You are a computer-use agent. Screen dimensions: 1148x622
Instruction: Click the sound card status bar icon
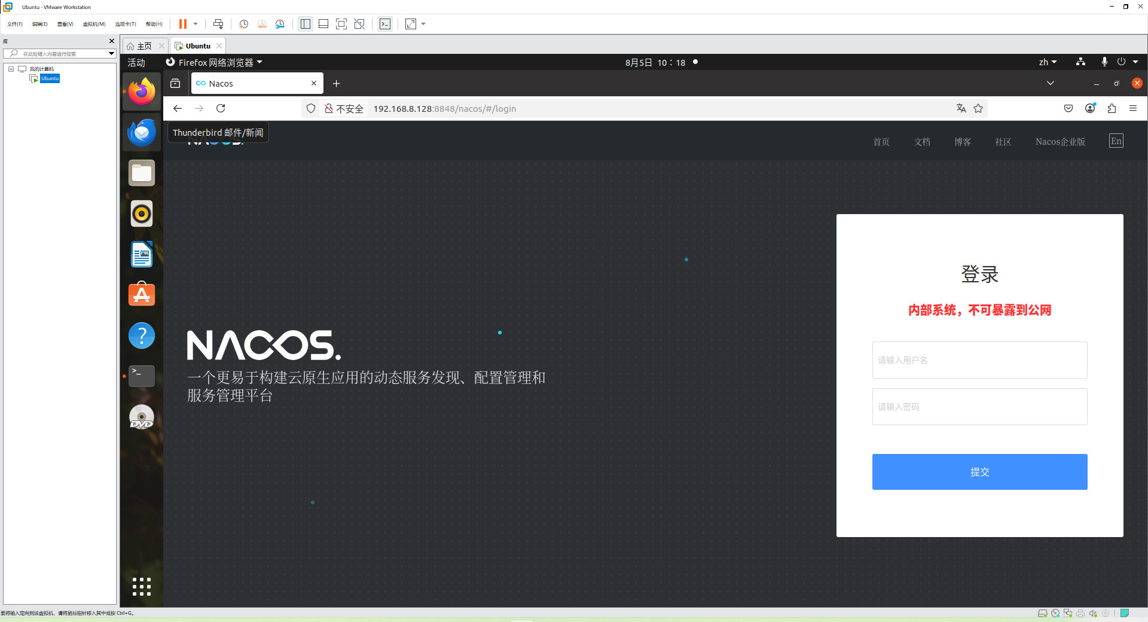point(1093,613)
